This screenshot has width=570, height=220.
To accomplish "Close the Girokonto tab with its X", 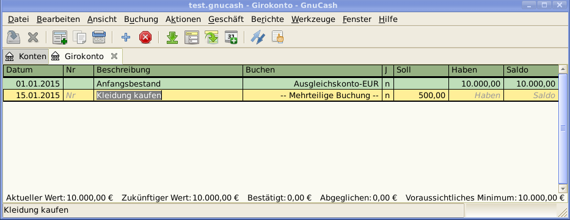I will coord(114,56).
